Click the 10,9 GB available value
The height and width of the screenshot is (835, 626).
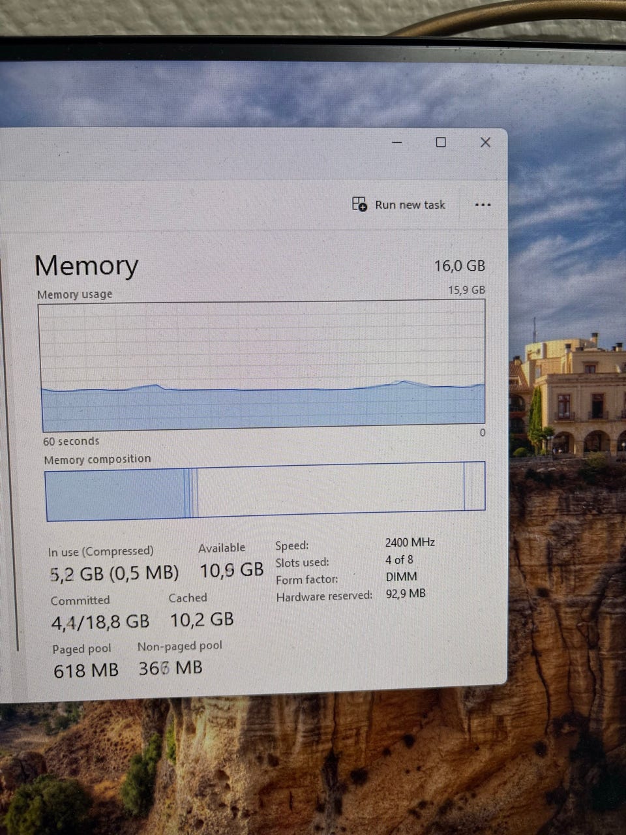[231, 570]
